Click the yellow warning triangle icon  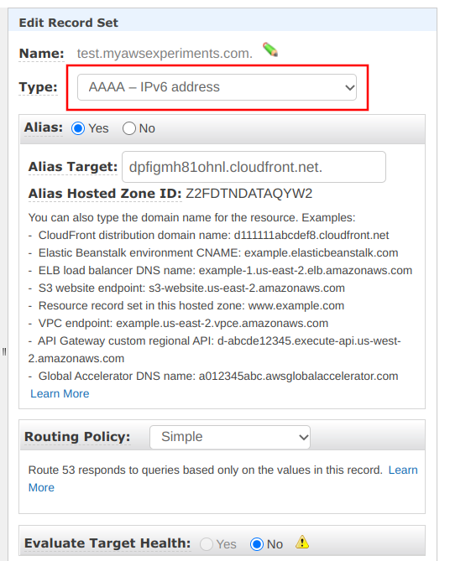pyautogui.click(x=302, y=542)
